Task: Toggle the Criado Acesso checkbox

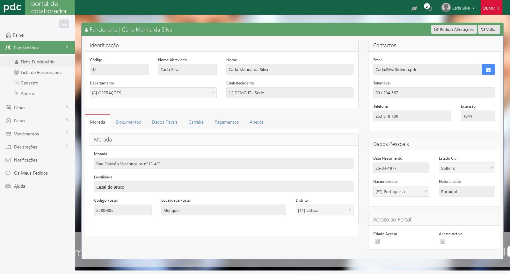Action: tap(377, 242)
